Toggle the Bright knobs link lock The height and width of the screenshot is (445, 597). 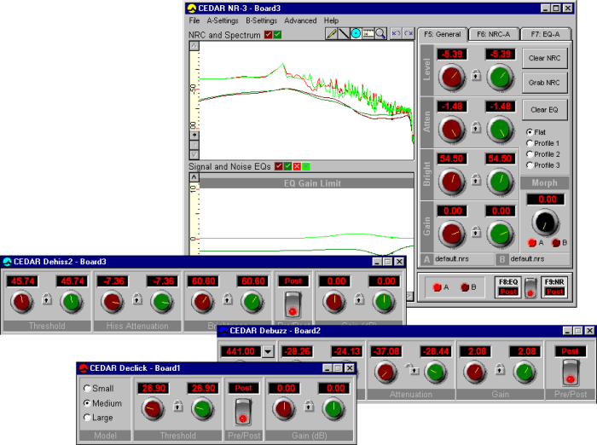[476, 179]
